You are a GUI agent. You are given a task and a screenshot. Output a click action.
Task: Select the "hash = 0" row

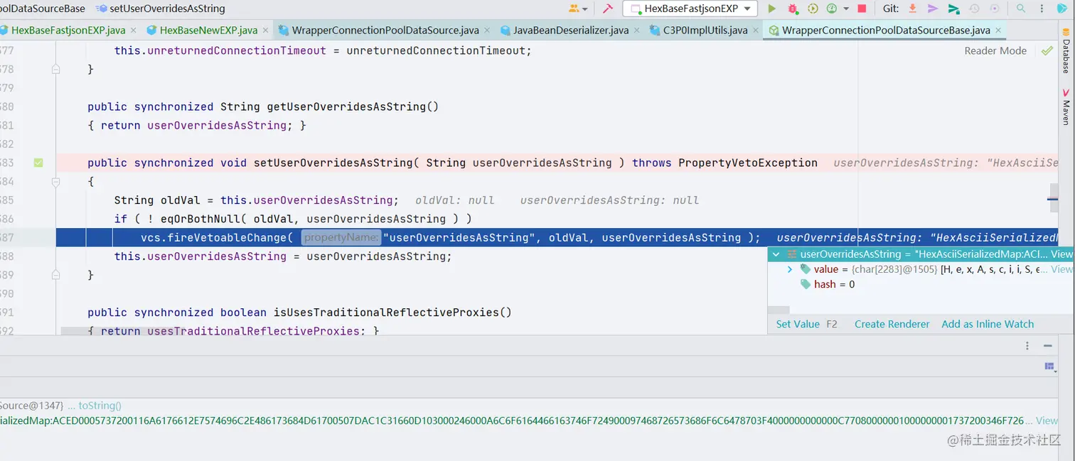tap(921, 284)
